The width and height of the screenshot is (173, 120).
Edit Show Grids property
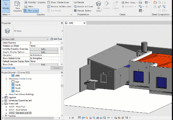(x=44, y=64)
